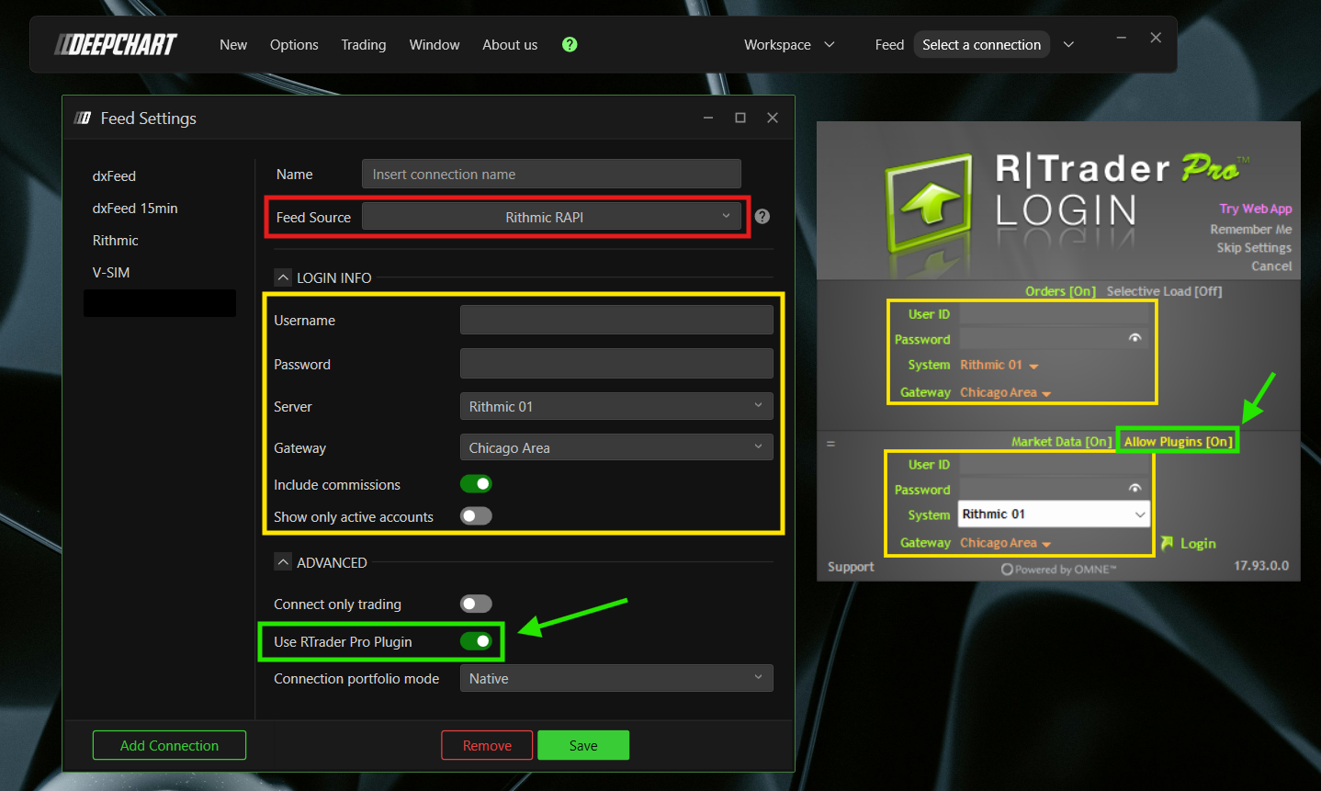Open the New menu

pos(233,44)
